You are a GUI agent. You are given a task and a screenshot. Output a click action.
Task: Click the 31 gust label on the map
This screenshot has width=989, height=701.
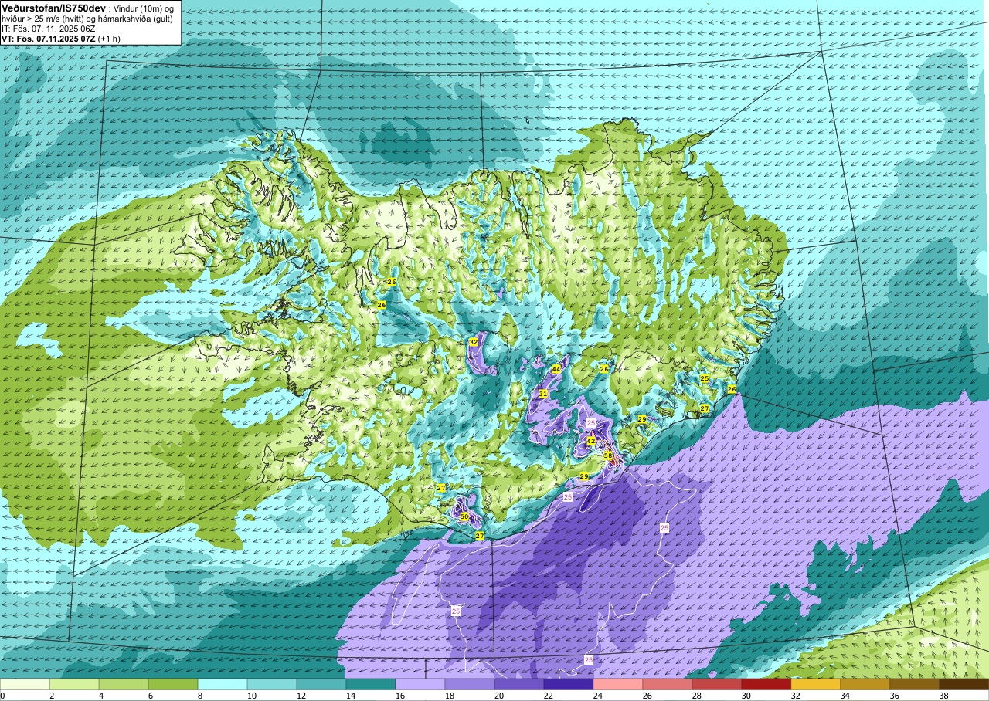point(543,394)
